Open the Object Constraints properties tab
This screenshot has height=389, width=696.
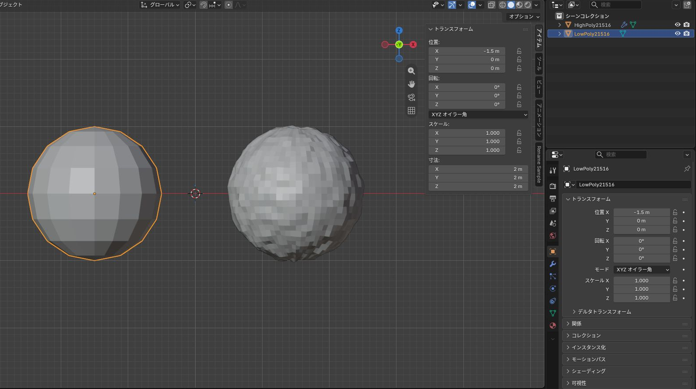[553, 301]
